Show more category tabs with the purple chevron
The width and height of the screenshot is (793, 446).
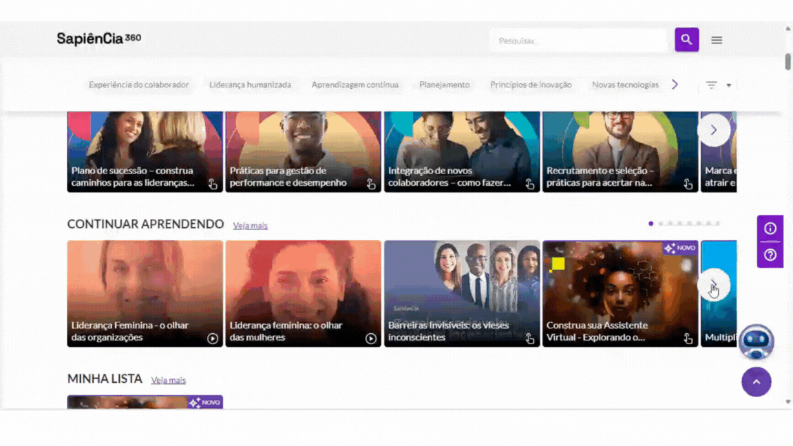pyautogui.click(x=675, y=85)
